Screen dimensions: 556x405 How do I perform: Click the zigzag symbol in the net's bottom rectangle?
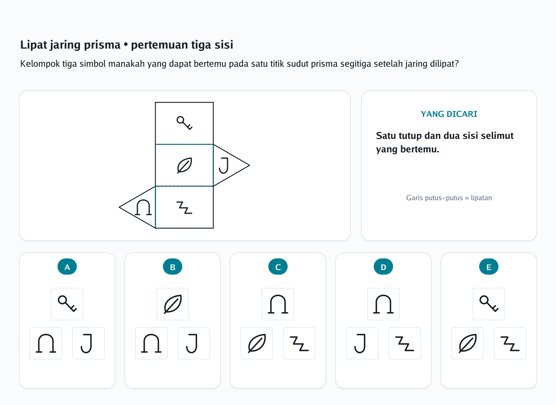185,208
